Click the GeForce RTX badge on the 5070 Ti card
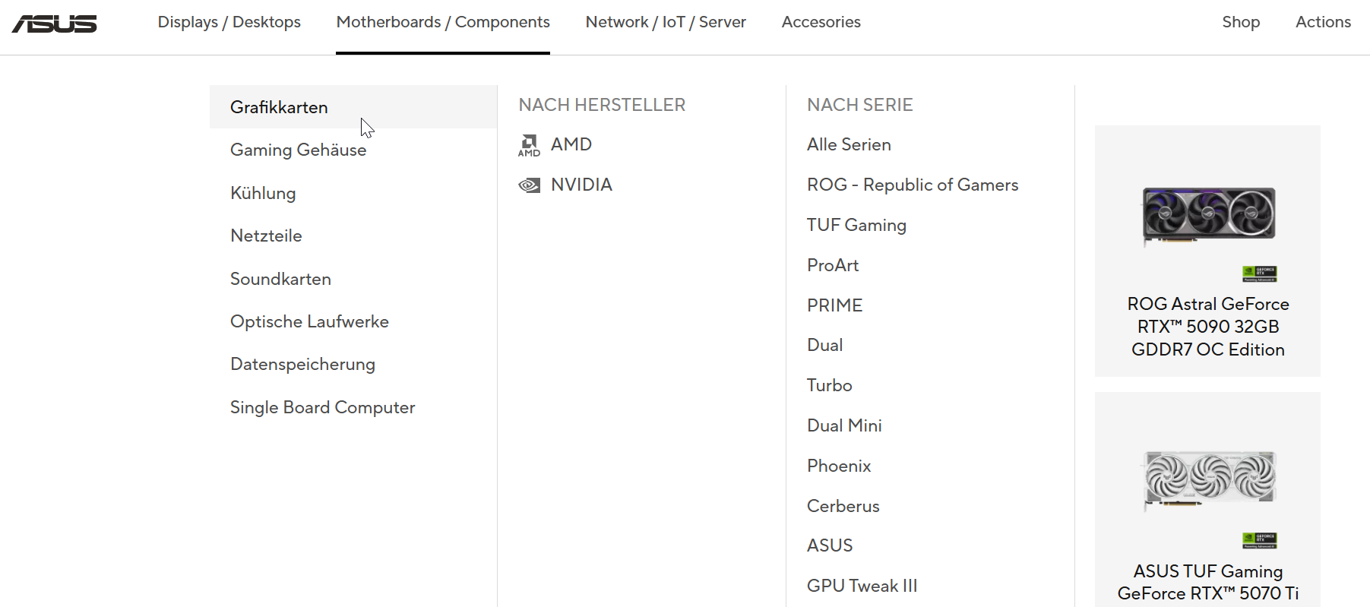Screen dimensions: 1370x607 (x=1262, y=541)
